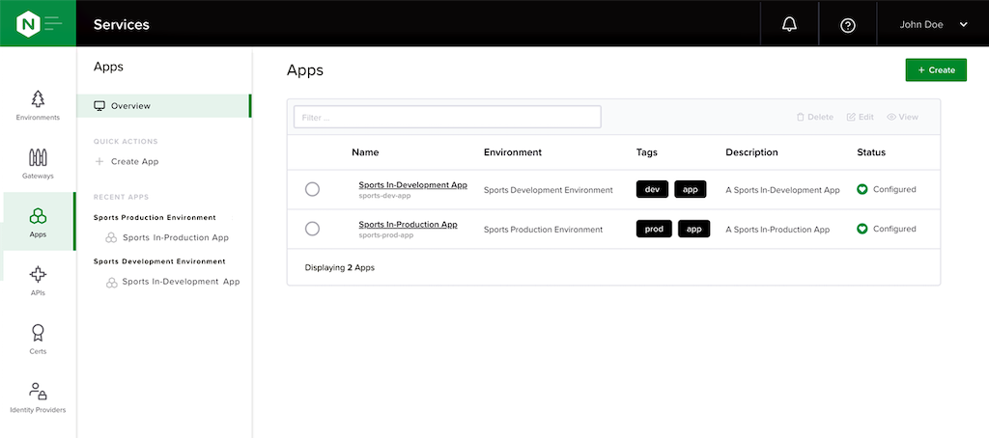The image size is (989, 438).
Task: Focus the Filter input field
Action: 447,118
